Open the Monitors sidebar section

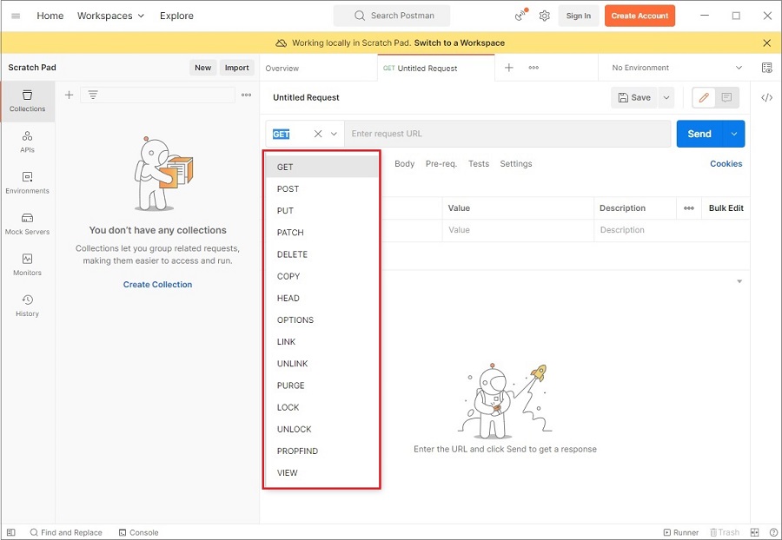(28, 265)
